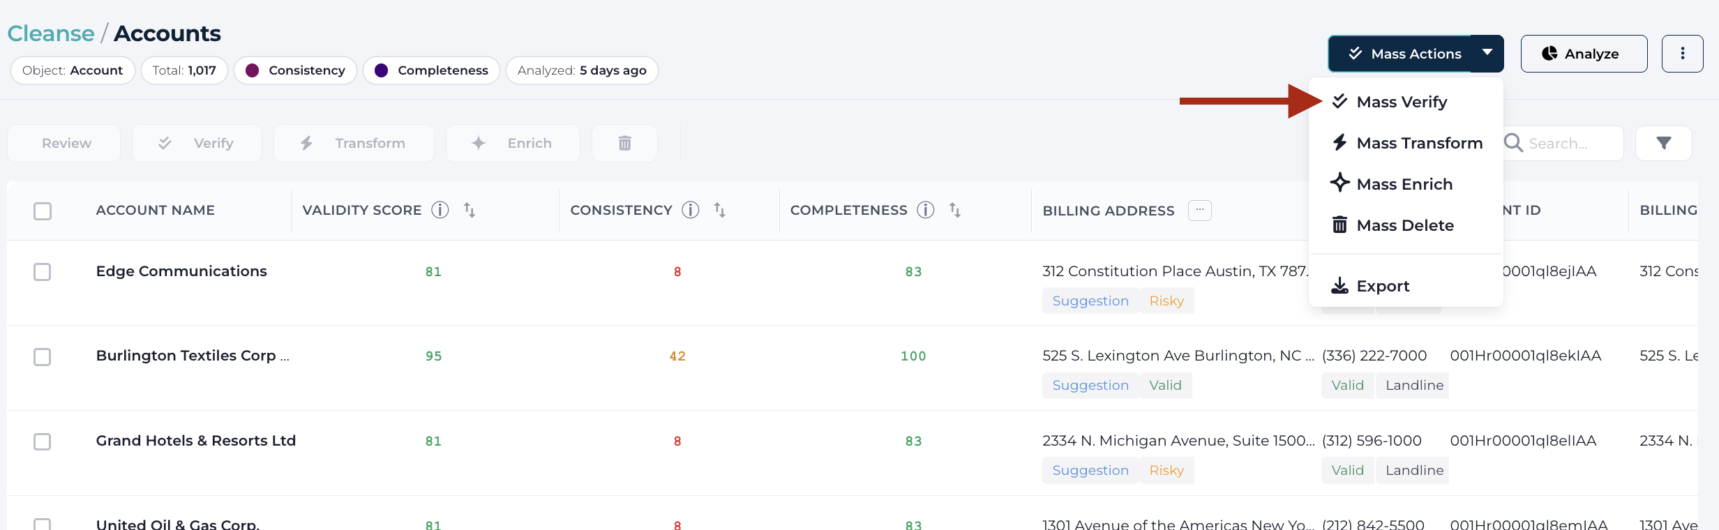Choose Mass Verify from the menu

1405,102
